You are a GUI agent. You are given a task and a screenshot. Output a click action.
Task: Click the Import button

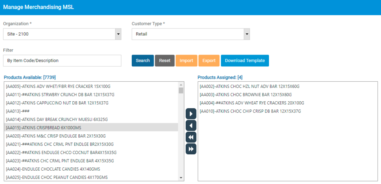(187, 60)
